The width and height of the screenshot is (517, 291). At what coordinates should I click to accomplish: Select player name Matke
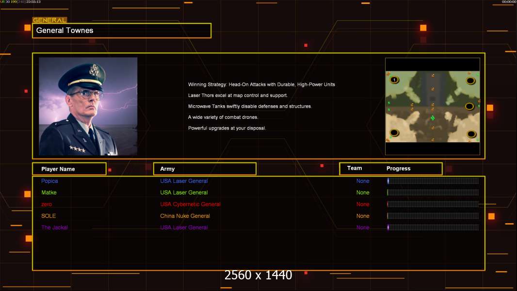[x=49, y=193]
